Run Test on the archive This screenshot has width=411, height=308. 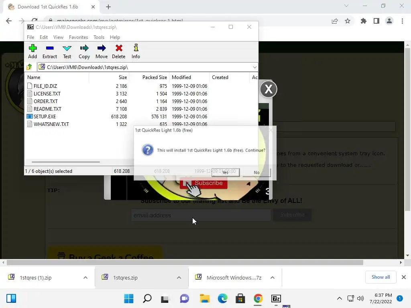coord(67,51)
